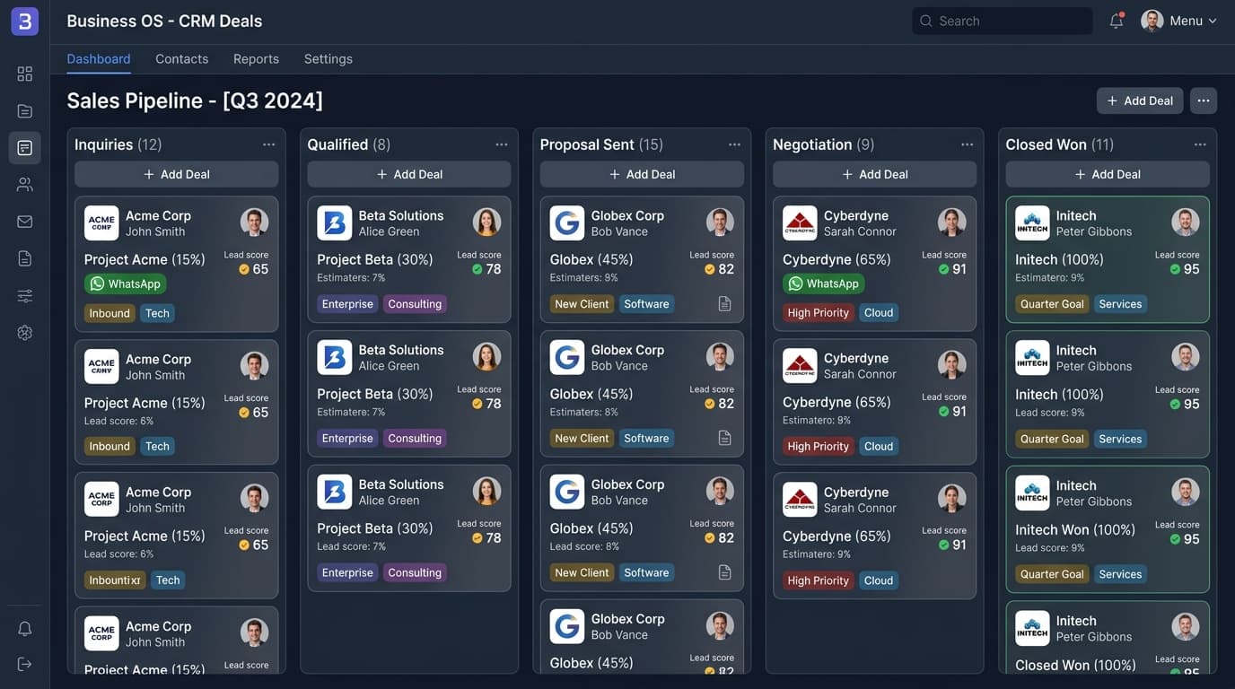Open the Inquiries column options menu

(x=268, y=144)
